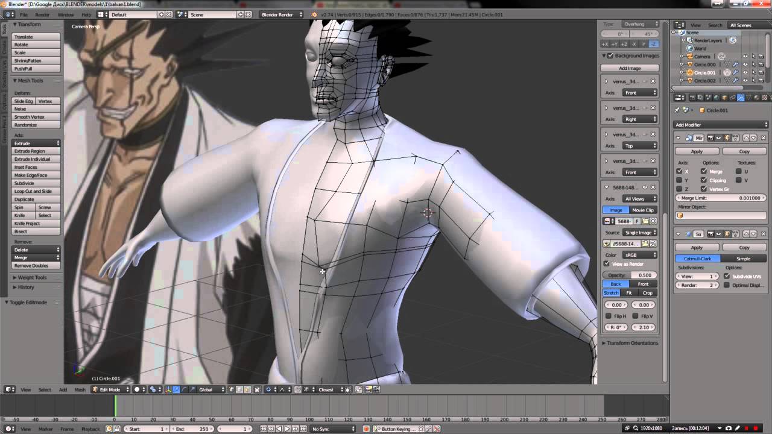Open the Edit Mode selector dropdown
Image resolution: width=772 pixels, height=434 pixels.
click(110, 389)
